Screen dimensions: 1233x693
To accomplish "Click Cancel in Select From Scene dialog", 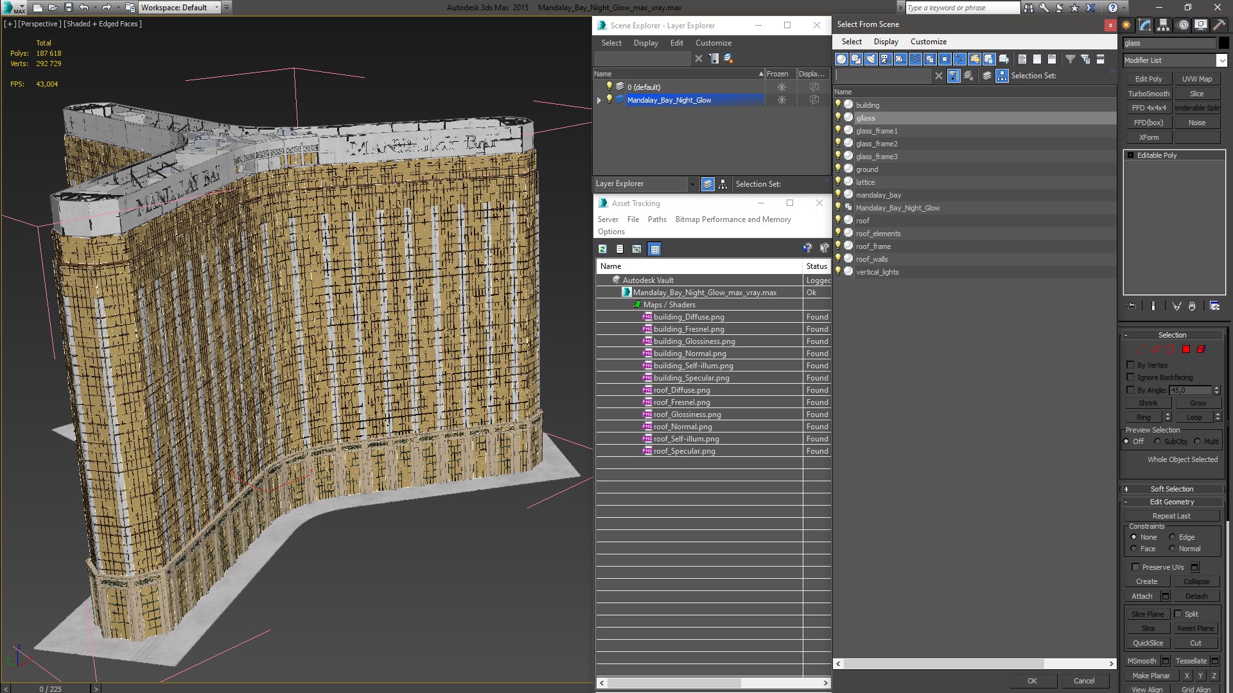I will [x=1084, y=681].
